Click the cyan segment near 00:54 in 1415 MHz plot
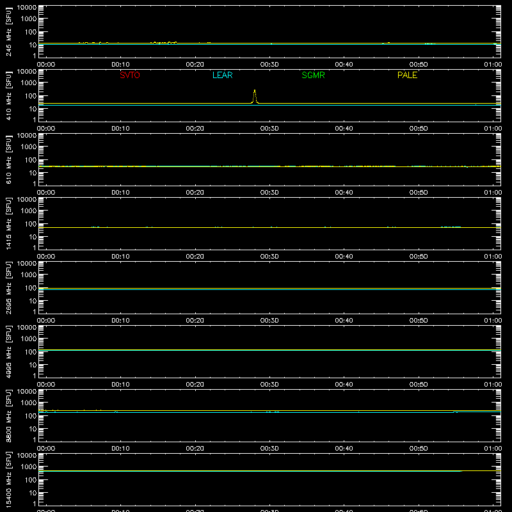Viewport: 512px width, 512px height. 451,227
